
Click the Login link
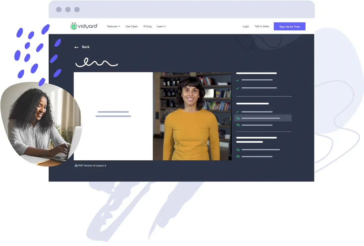(x=246, y=26)
